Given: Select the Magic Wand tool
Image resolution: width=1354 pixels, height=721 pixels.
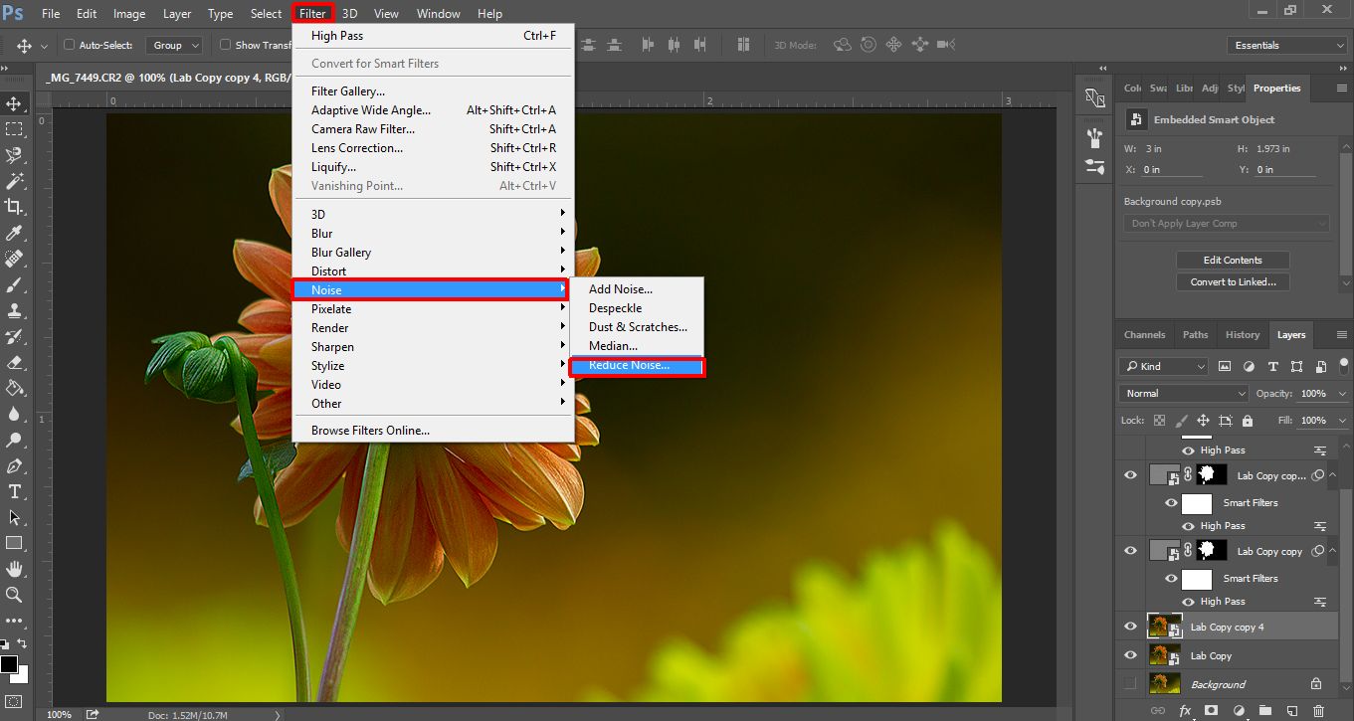Looking at the screenshot, I should pyautogui.click(x=14, y=181).
